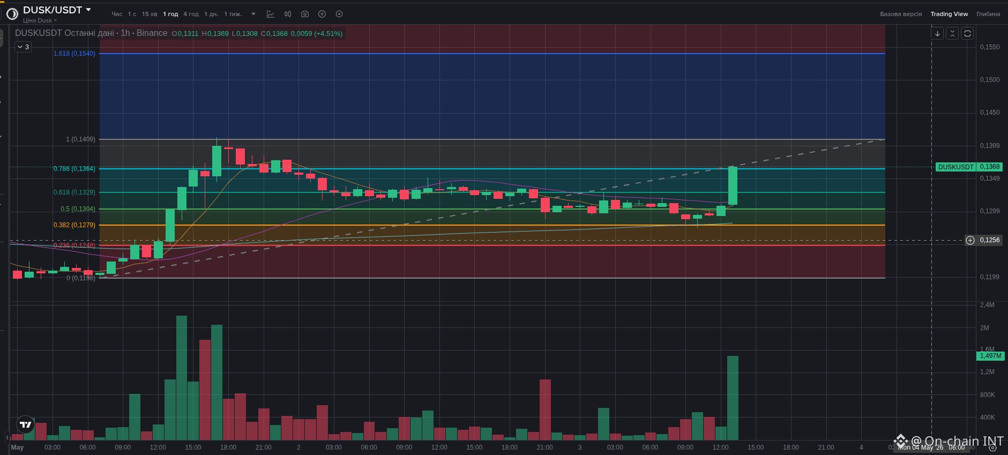Click the 0,1256 crosshair price label
This screenshot has width=1008, height=455.
(989, 240)
